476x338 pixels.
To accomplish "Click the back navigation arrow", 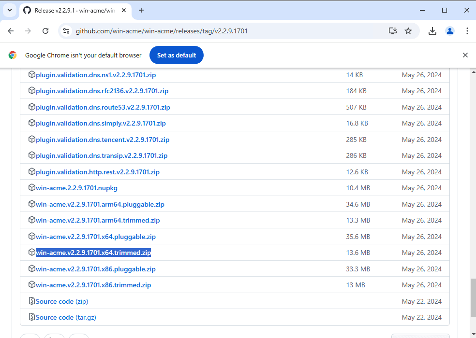I will pyautogui.click(x=11, y=31).
